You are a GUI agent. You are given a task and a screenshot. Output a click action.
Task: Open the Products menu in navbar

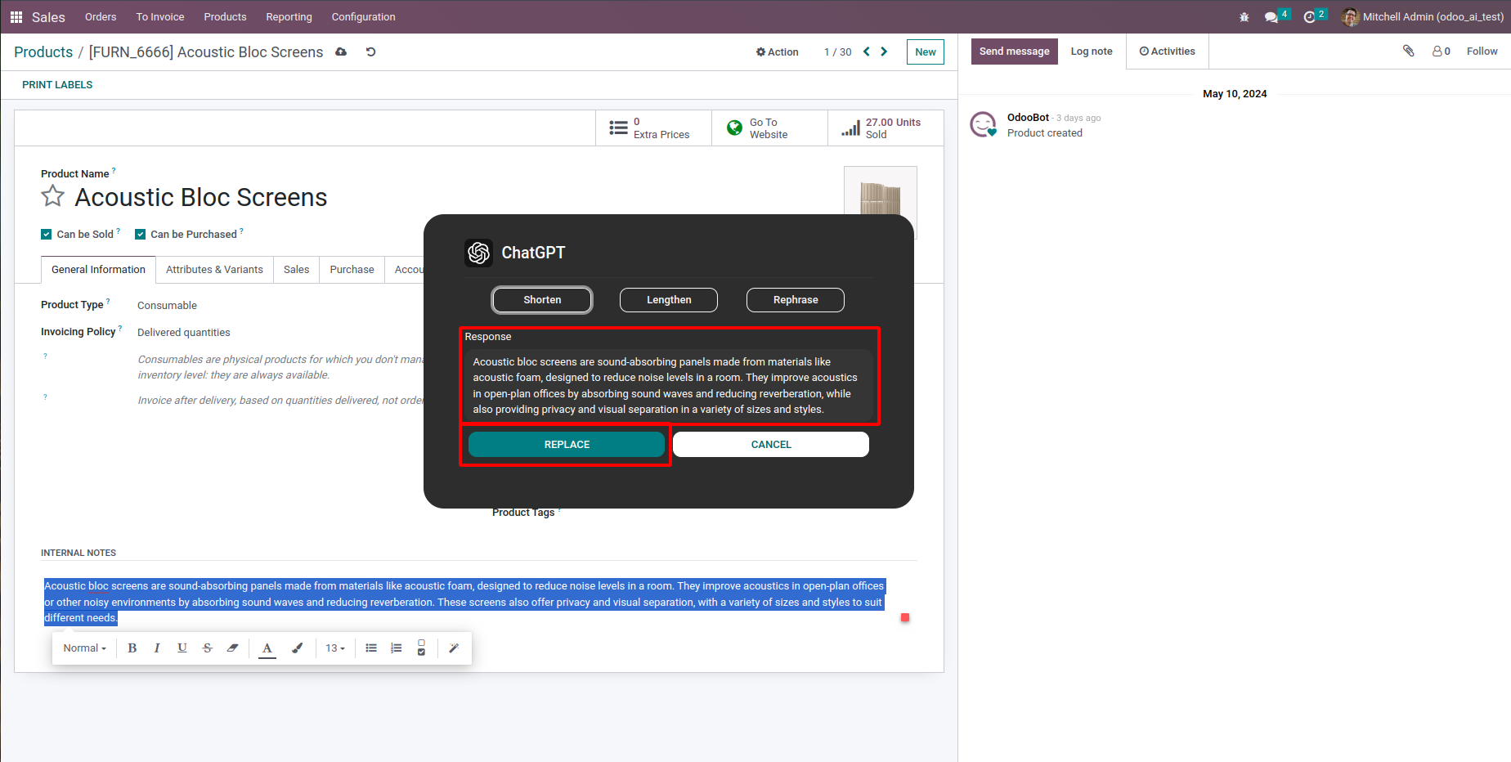(225, 17)
